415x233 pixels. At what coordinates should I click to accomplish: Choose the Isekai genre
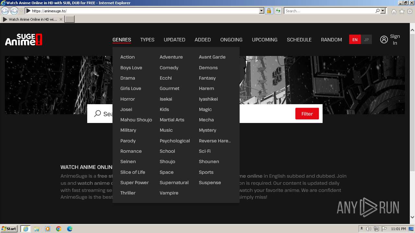coord(166,99)
